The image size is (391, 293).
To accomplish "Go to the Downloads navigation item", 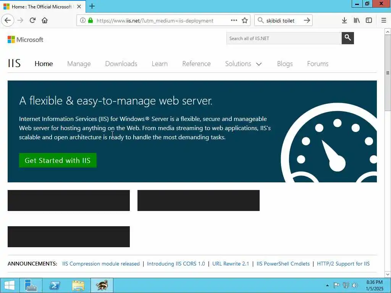I will pyautogui.click(x=121, y=64).
